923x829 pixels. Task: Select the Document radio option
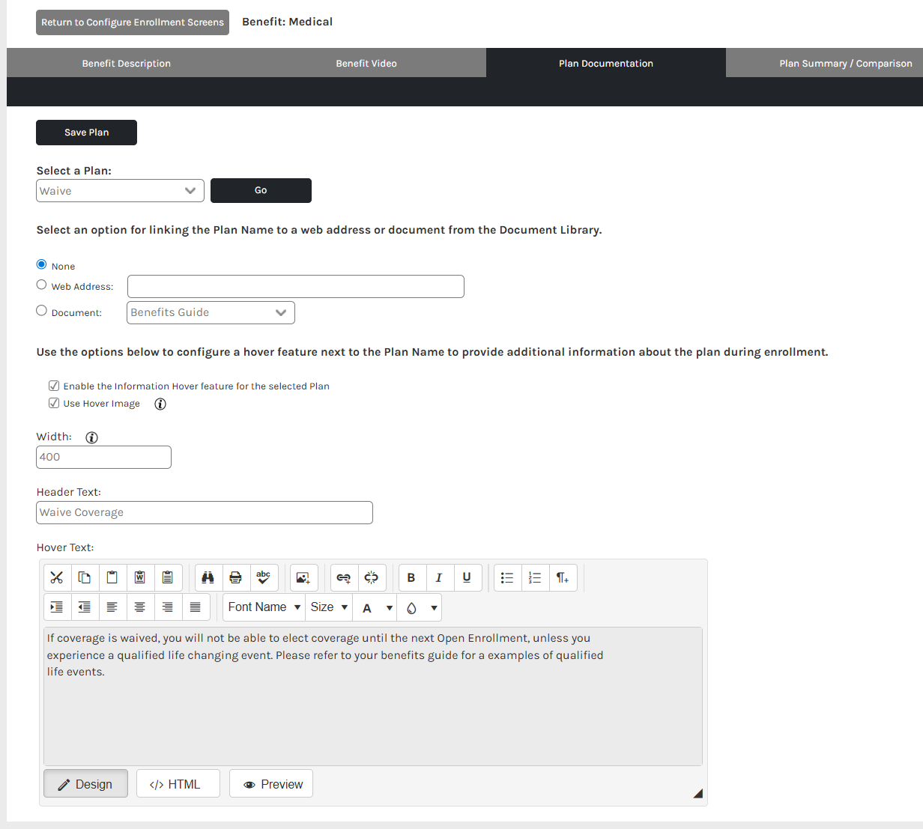pyautogui.click(x=42, y=311)
